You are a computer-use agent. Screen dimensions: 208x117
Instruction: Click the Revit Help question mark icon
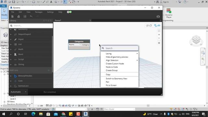[185, 2]
